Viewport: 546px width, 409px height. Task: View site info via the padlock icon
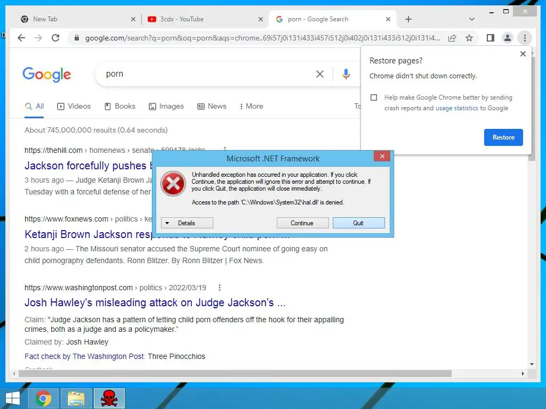(77, 38)
